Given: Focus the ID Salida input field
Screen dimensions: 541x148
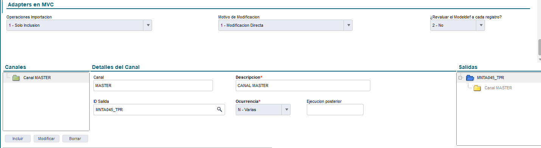Looking at the screenshot, I should coord(159,110).
